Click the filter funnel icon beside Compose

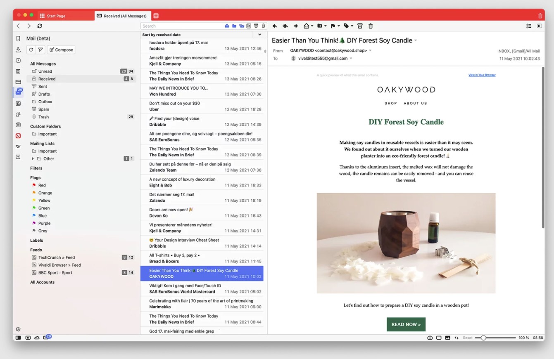pos(40,50)
